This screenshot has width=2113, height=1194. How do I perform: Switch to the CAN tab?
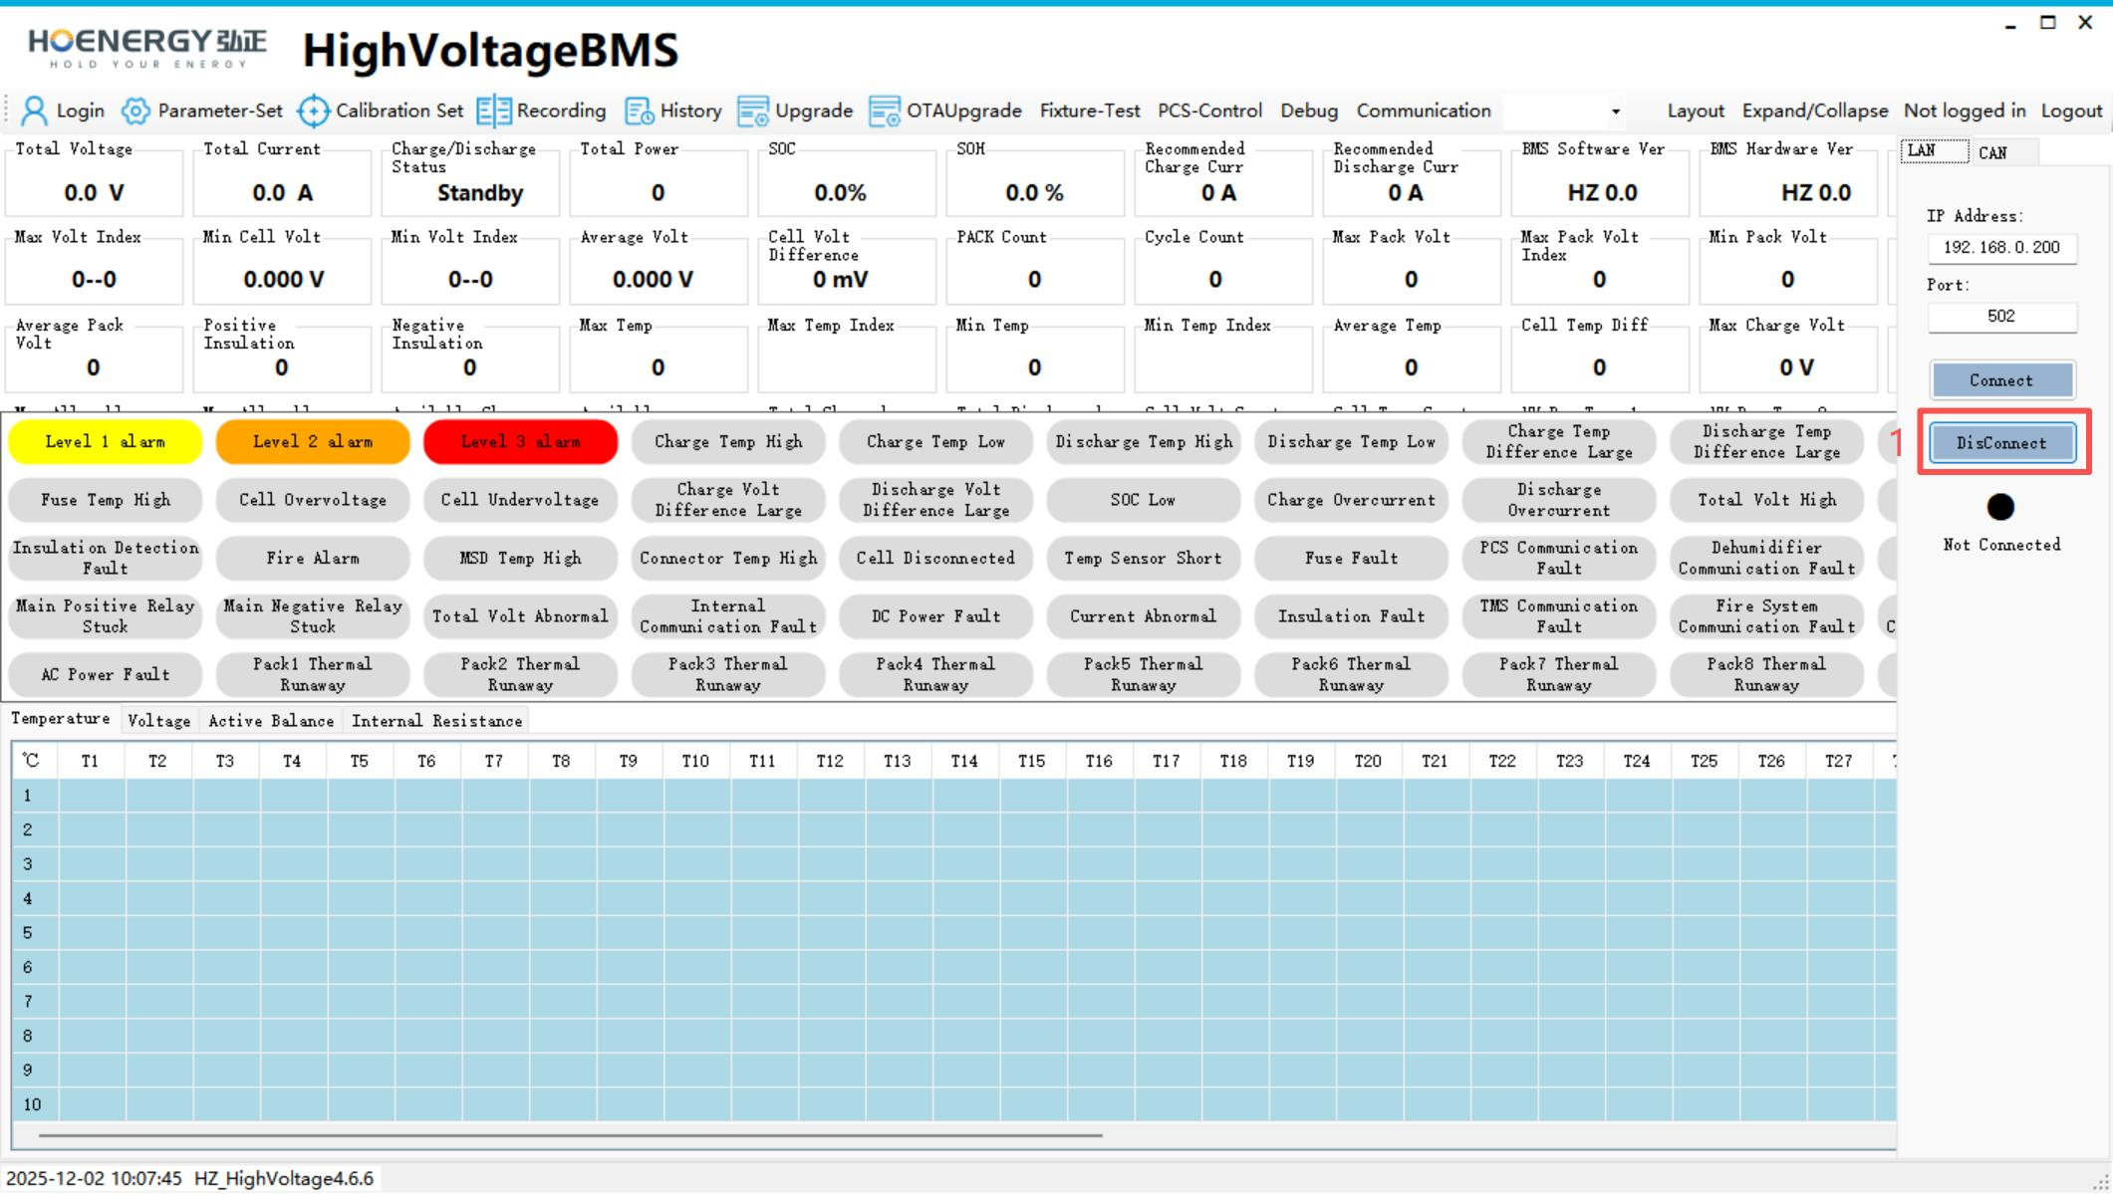(x=1993, y=152)
